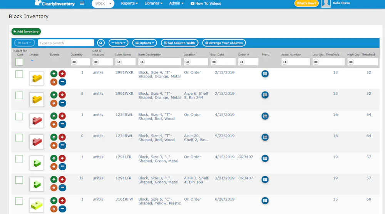Click the Add Inventory button
The image size is (385, 214).
(x=26, y=32)
